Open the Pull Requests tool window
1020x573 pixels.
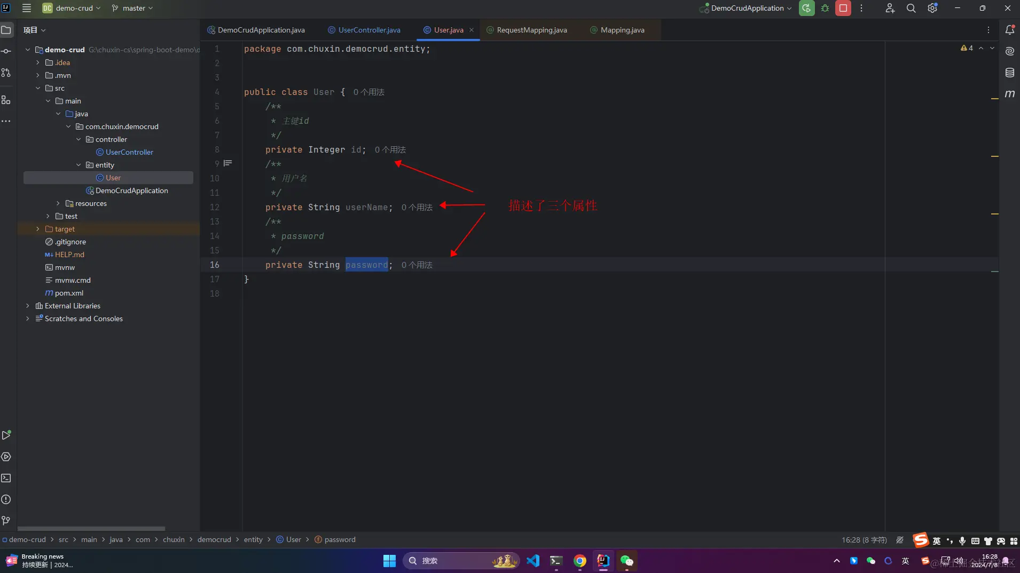pyautogui.click(x=6, y=73)
